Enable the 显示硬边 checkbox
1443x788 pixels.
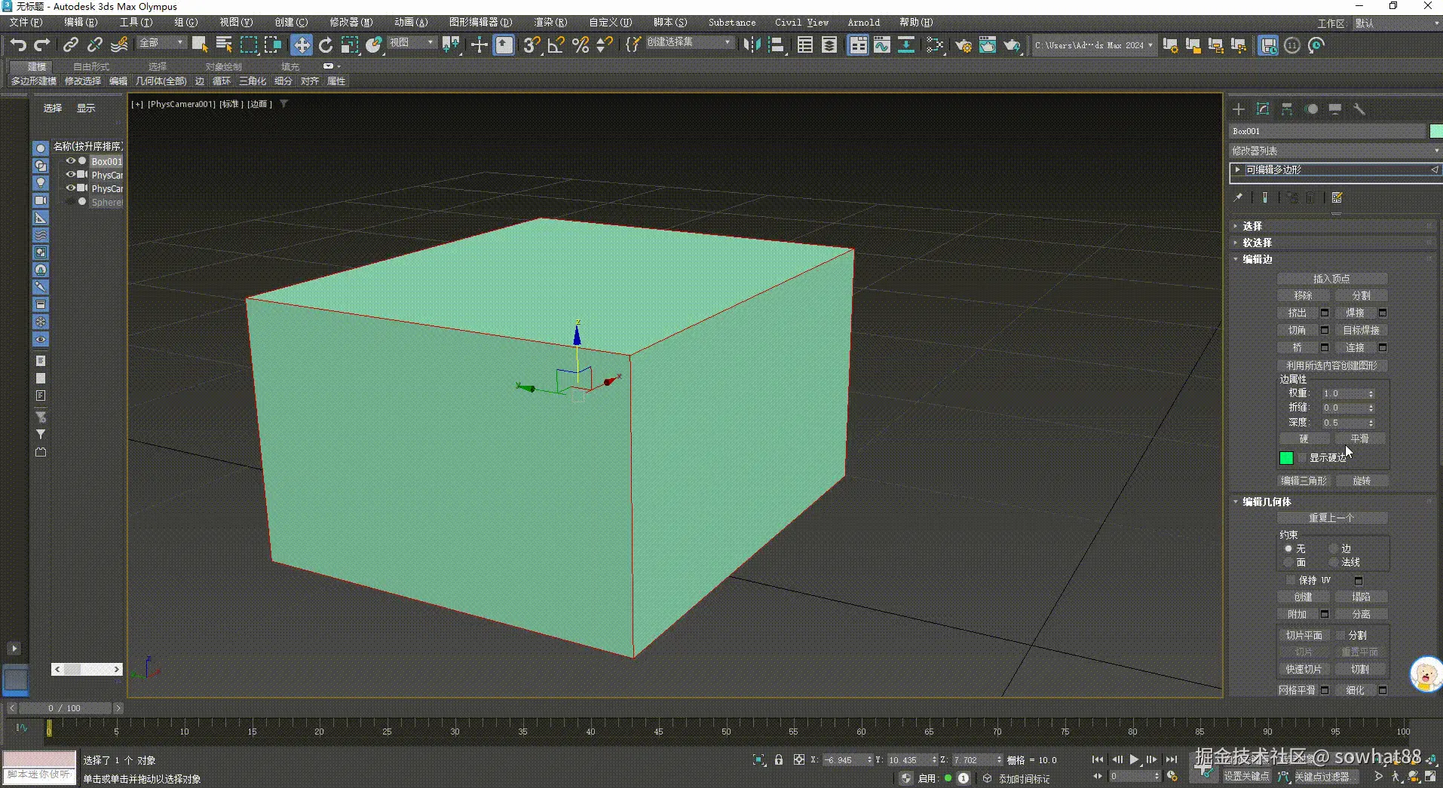click(1302, 458)
